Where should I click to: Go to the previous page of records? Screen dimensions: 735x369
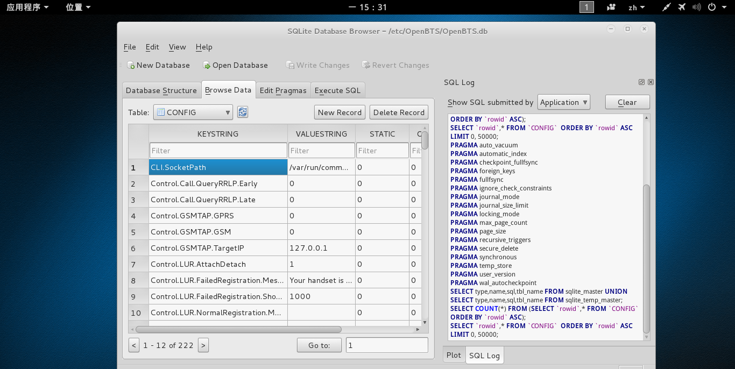pos(134,345)
